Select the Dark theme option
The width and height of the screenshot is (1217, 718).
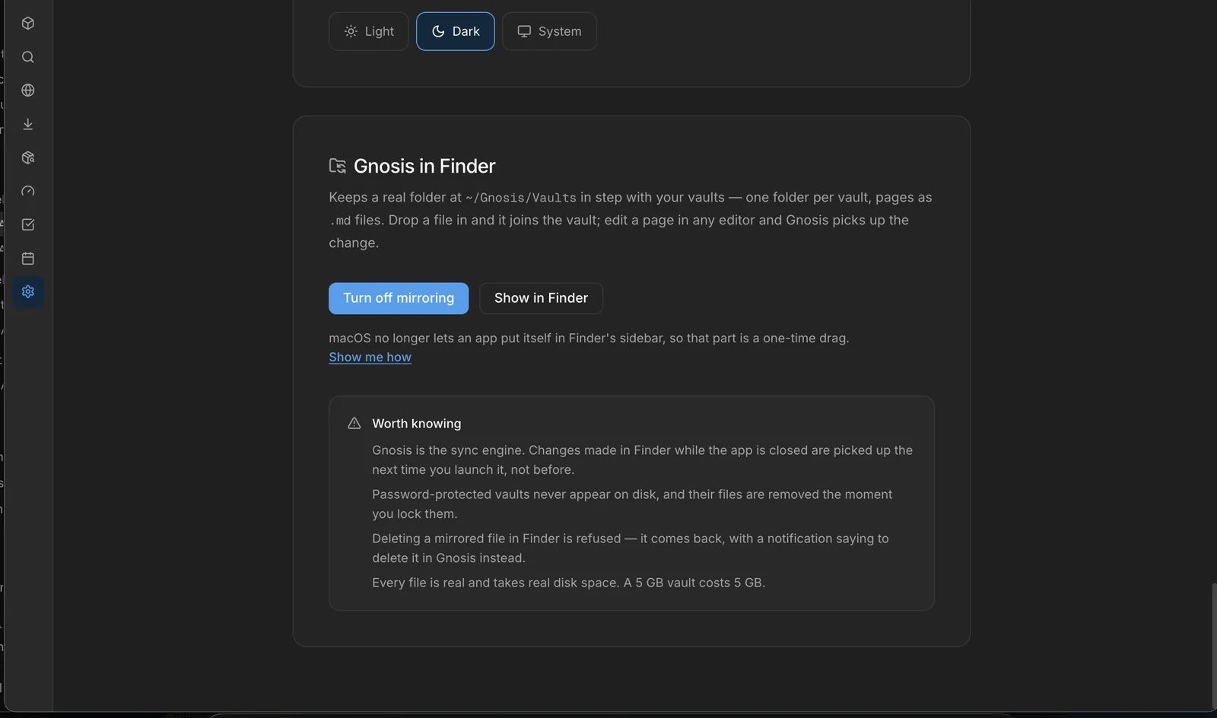point(456,31)
